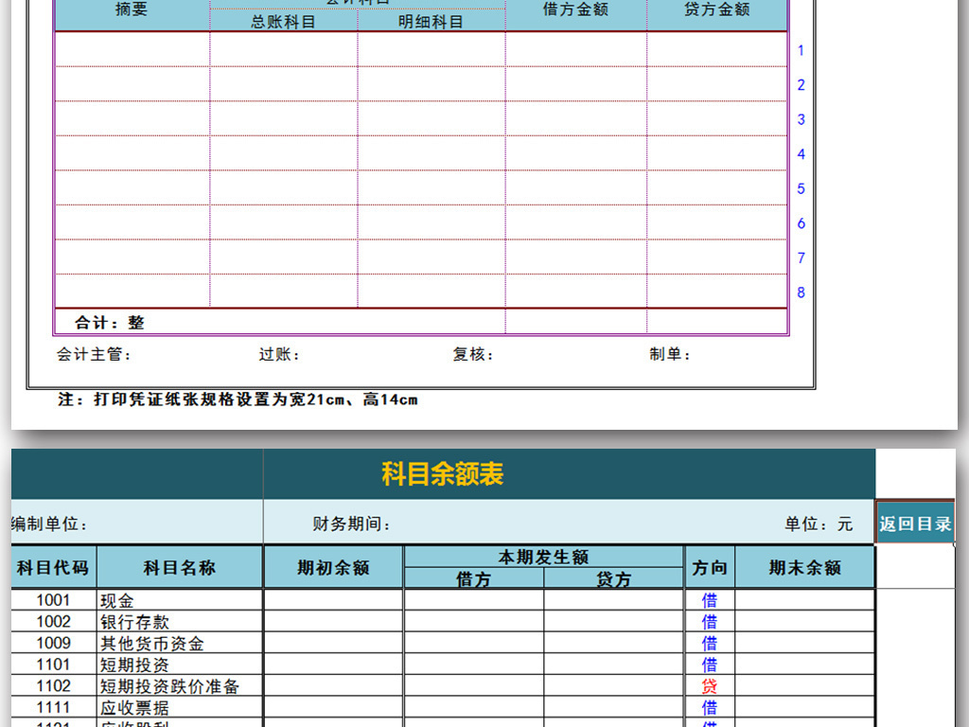The image size is (969, 727).
Task: Click the 借 direction indicator for 应收票据
Action: (709, 706)
